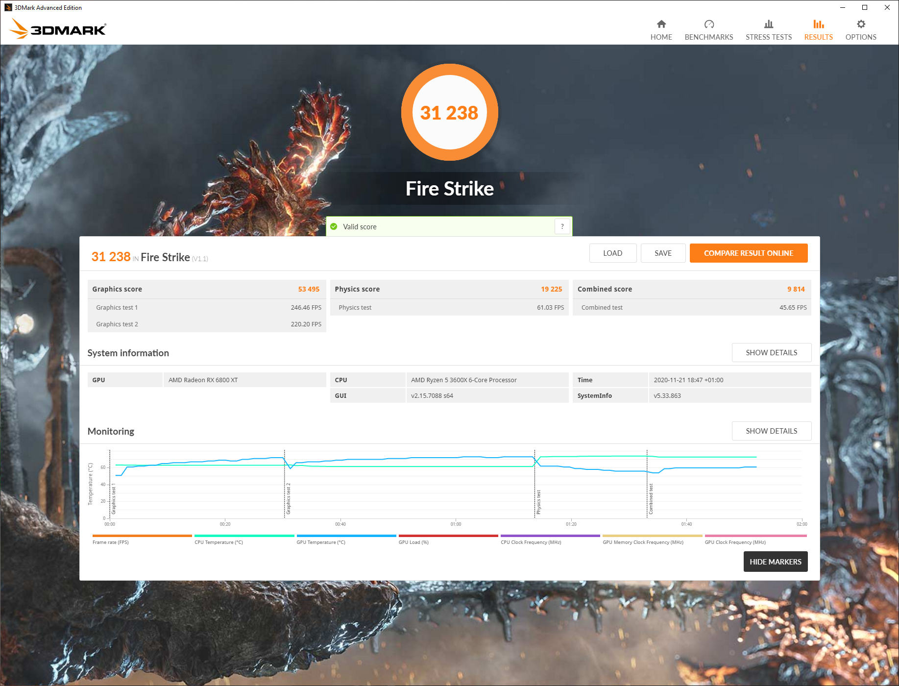This screenshot has width=899, height=686.
Task: Click the orange Results chart icon
Action: (x=819, y=24)
